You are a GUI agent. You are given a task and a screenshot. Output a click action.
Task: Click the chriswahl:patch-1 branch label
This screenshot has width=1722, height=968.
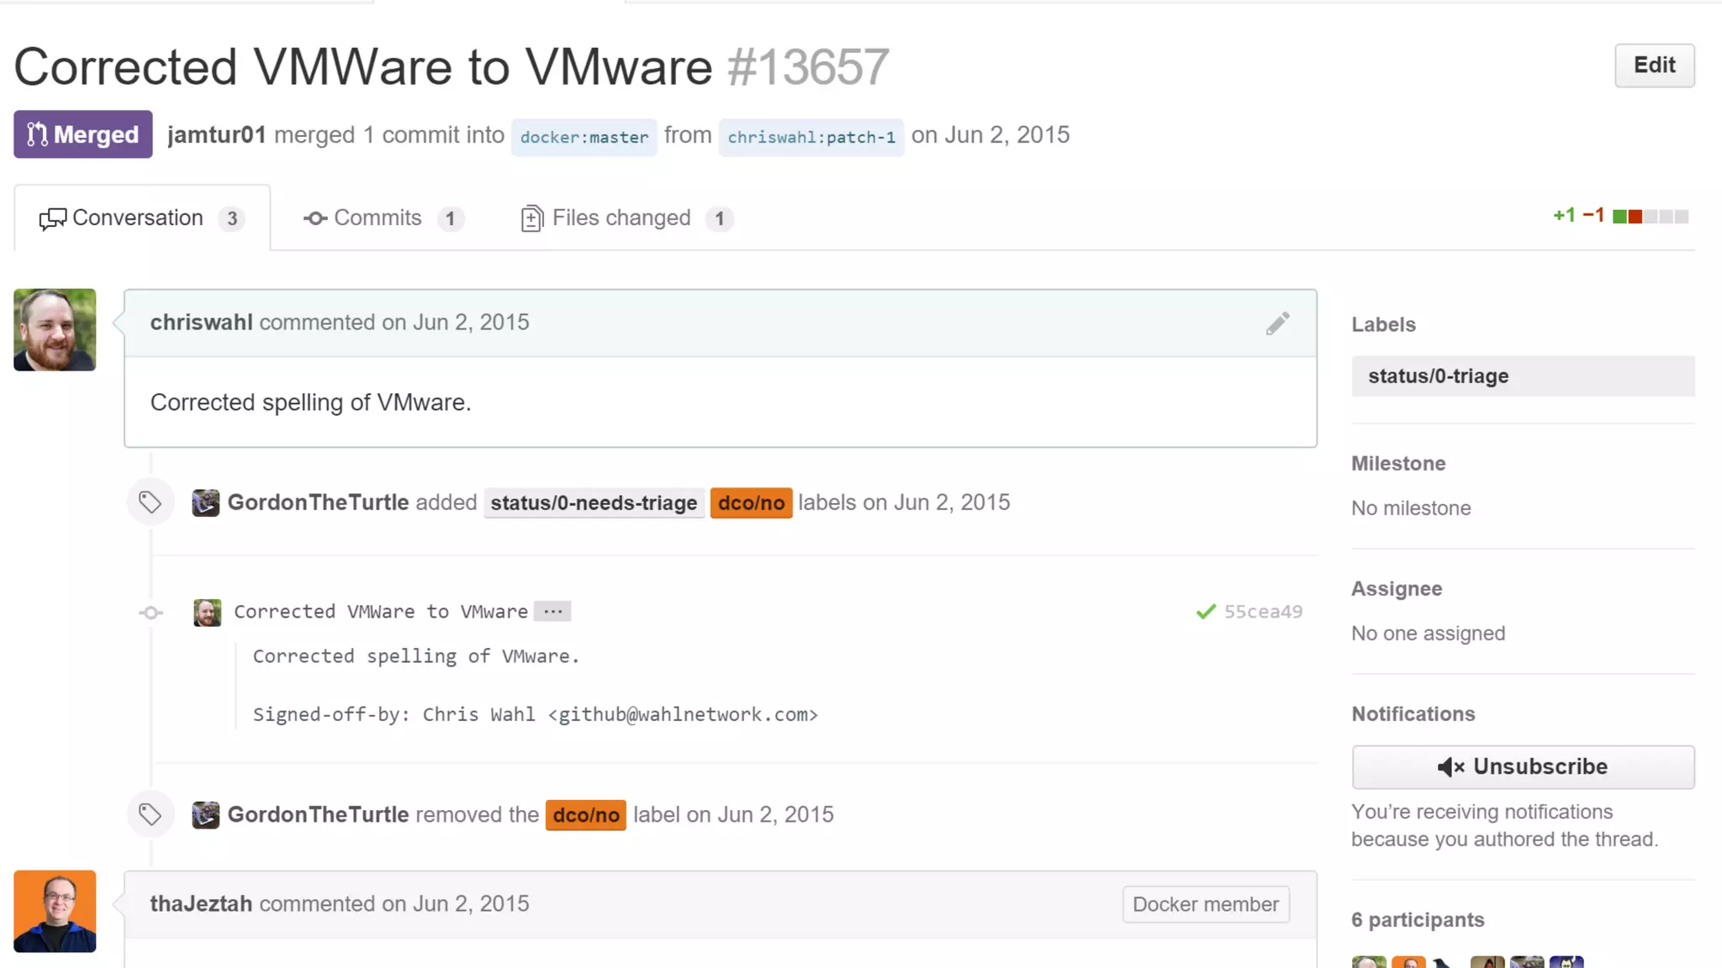811,137
